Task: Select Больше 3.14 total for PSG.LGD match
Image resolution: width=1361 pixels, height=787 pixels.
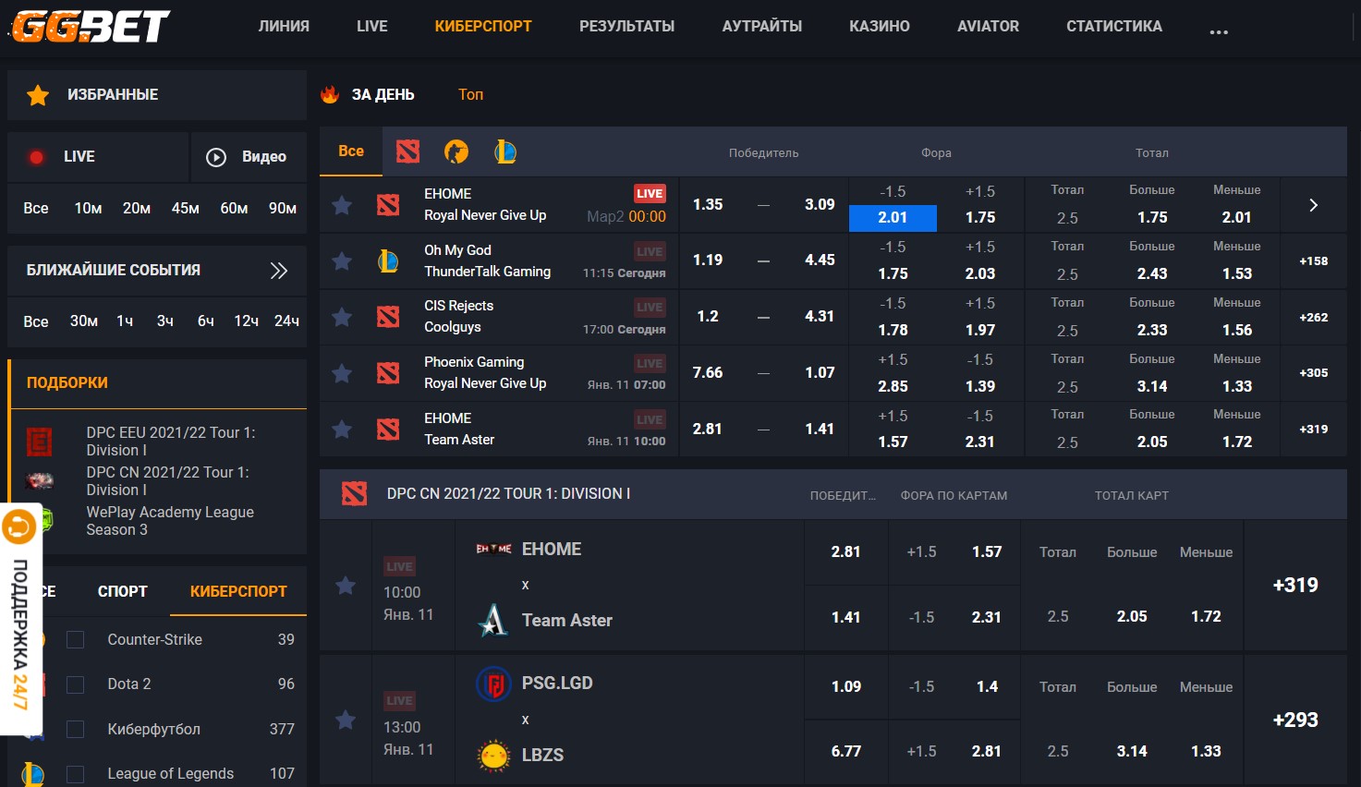Action: click(1132, 752)
